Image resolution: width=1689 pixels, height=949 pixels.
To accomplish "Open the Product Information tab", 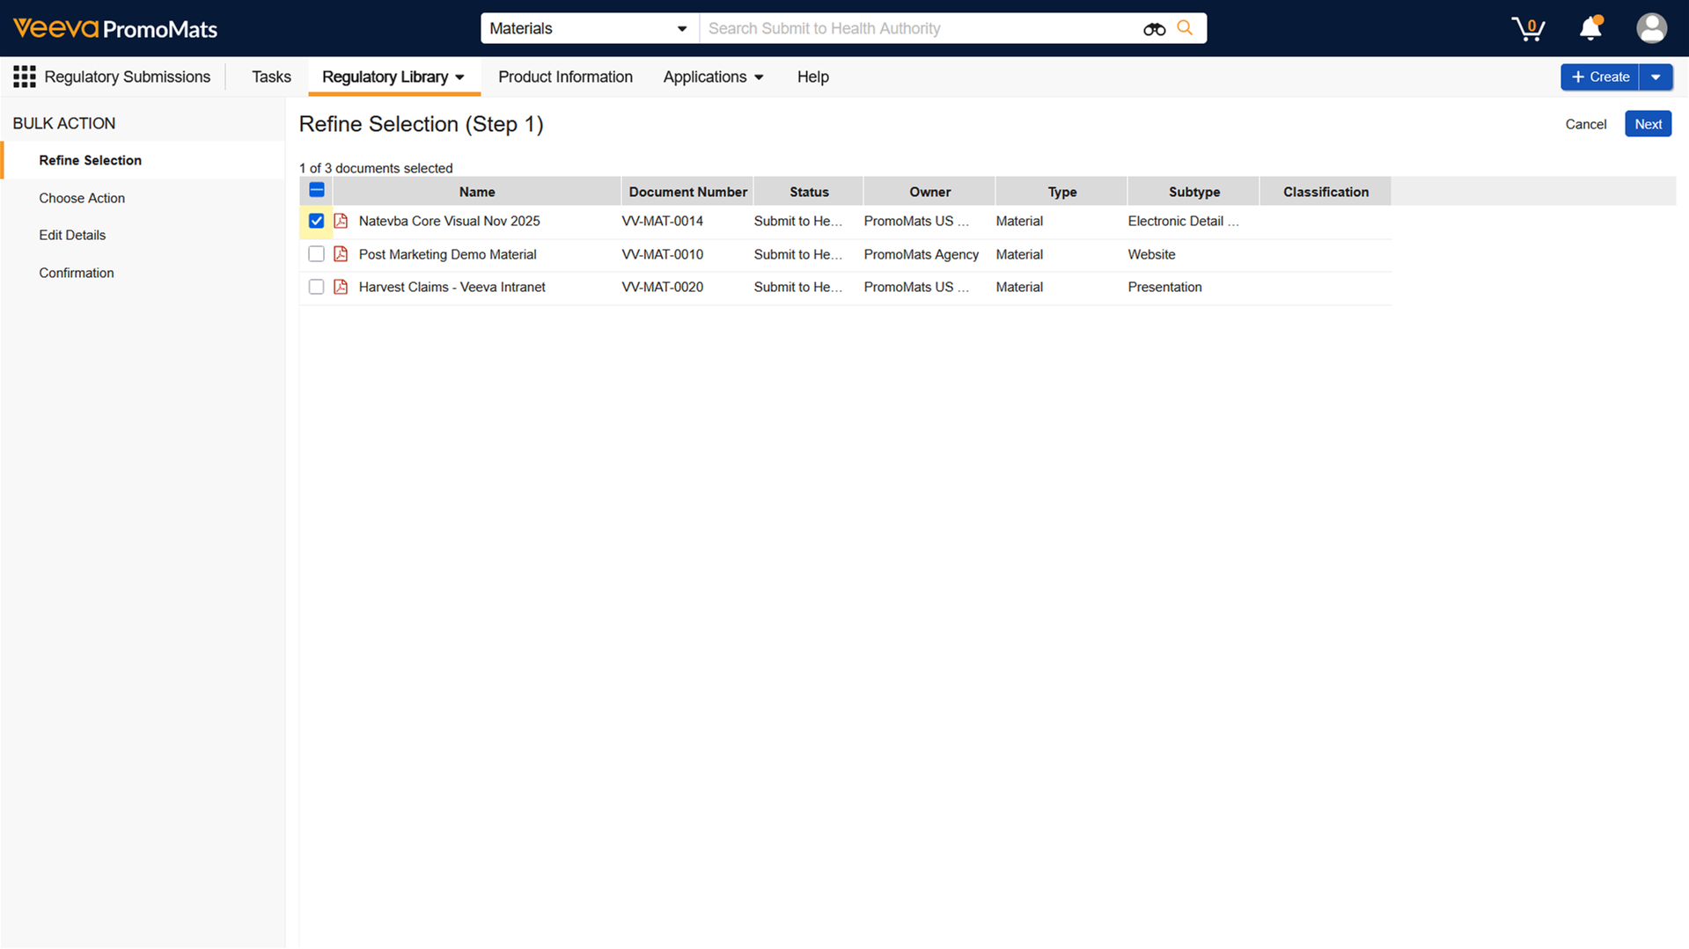I will pos(565,77).
